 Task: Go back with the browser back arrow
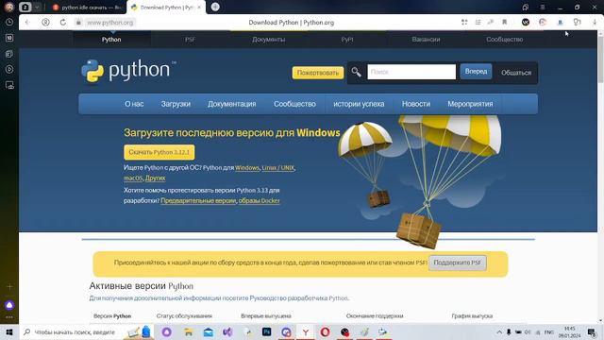[27, 23]
